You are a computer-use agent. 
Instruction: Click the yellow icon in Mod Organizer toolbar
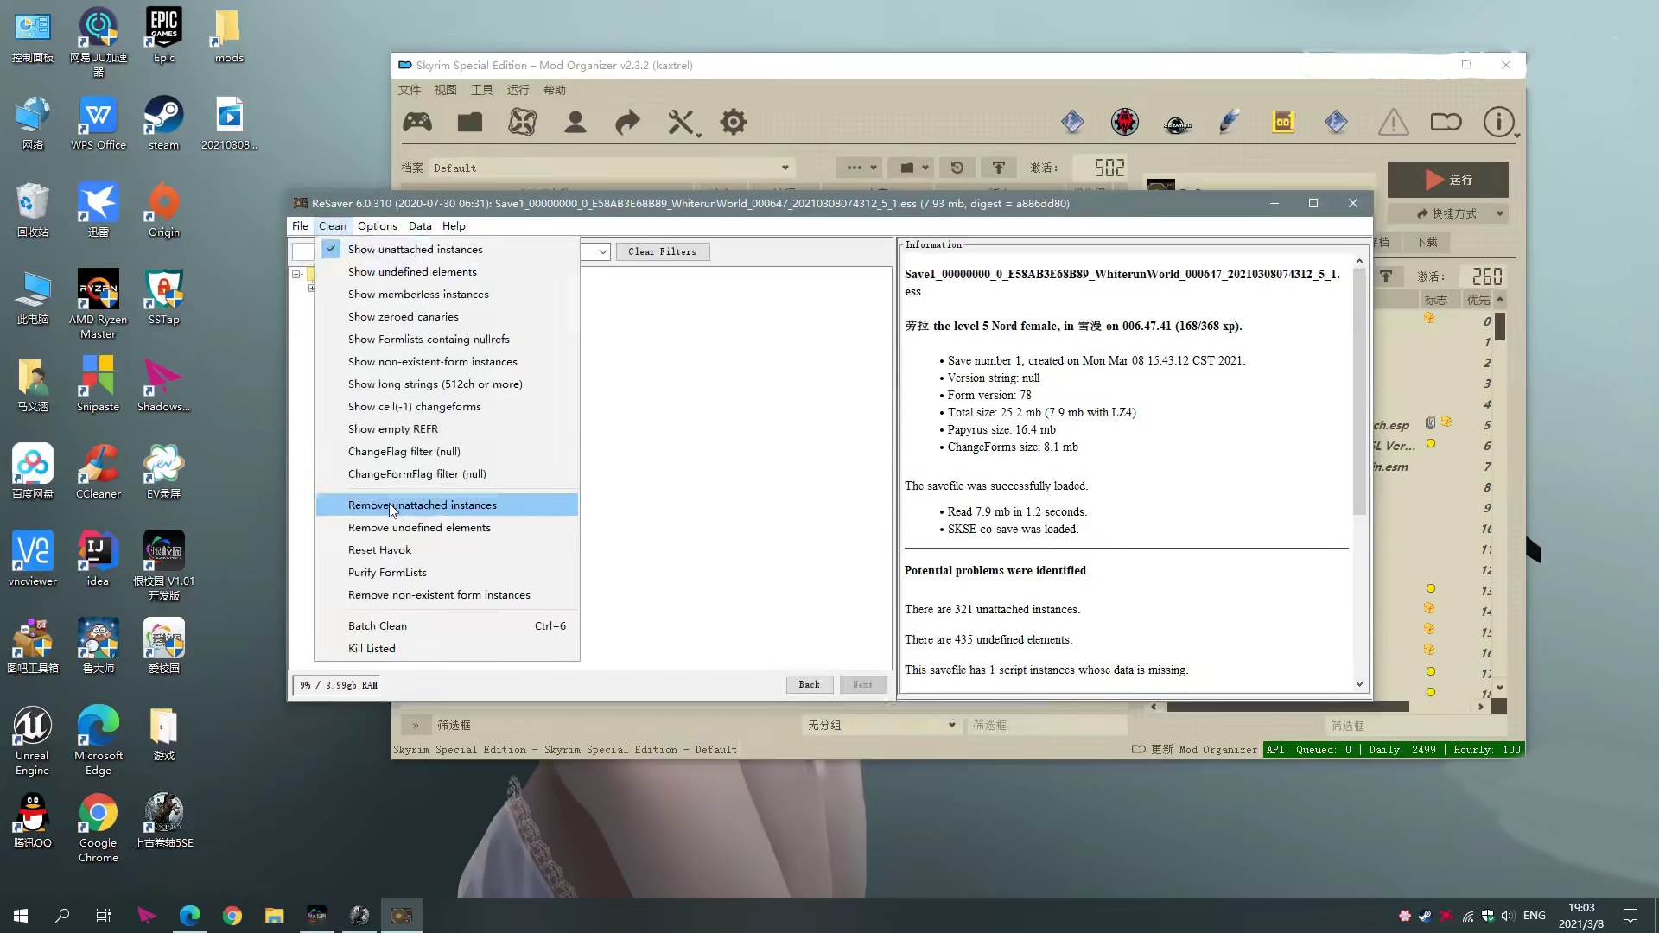pyautogui.click(x=1283, y=122)
